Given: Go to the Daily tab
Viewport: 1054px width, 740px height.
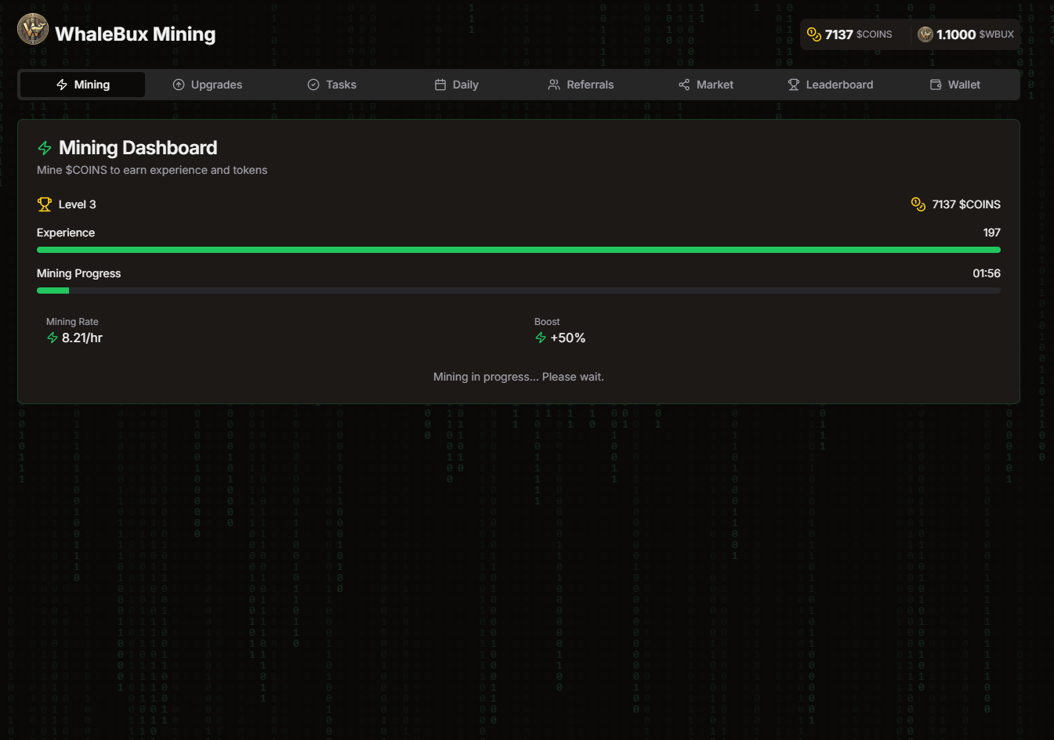Looking at the screenshot, I should pyautogui.click(x=456, y=85).
